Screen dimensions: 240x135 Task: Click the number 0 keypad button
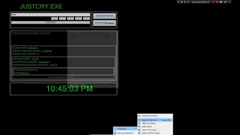[x=86, y=18]
